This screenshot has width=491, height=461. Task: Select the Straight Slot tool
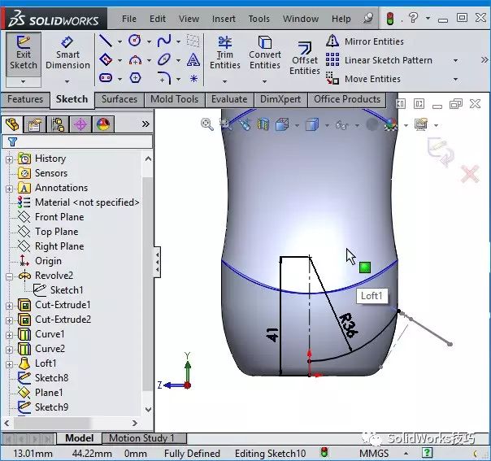(106, 78)
